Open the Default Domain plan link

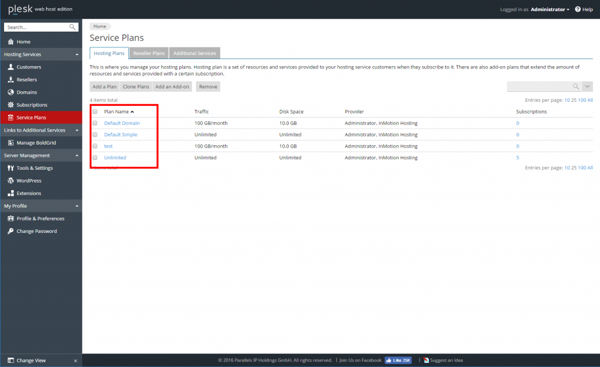coord(122,123)
